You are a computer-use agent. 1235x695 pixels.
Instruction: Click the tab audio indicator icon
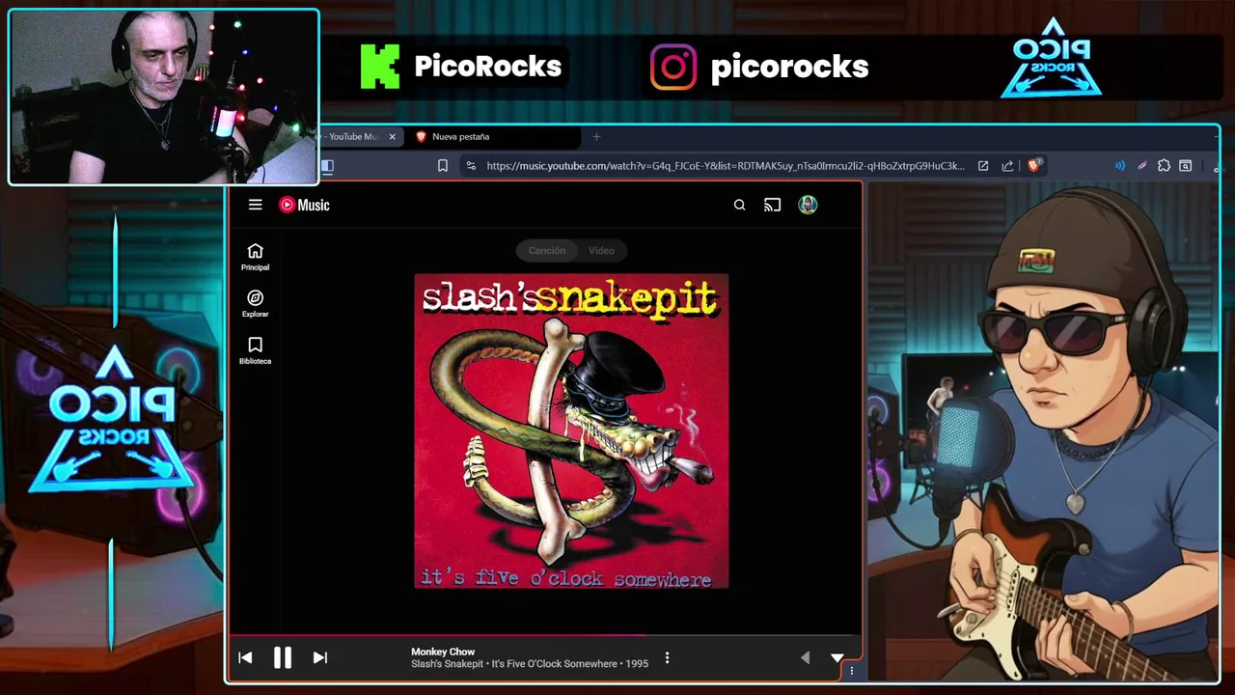coord(1120,166)
